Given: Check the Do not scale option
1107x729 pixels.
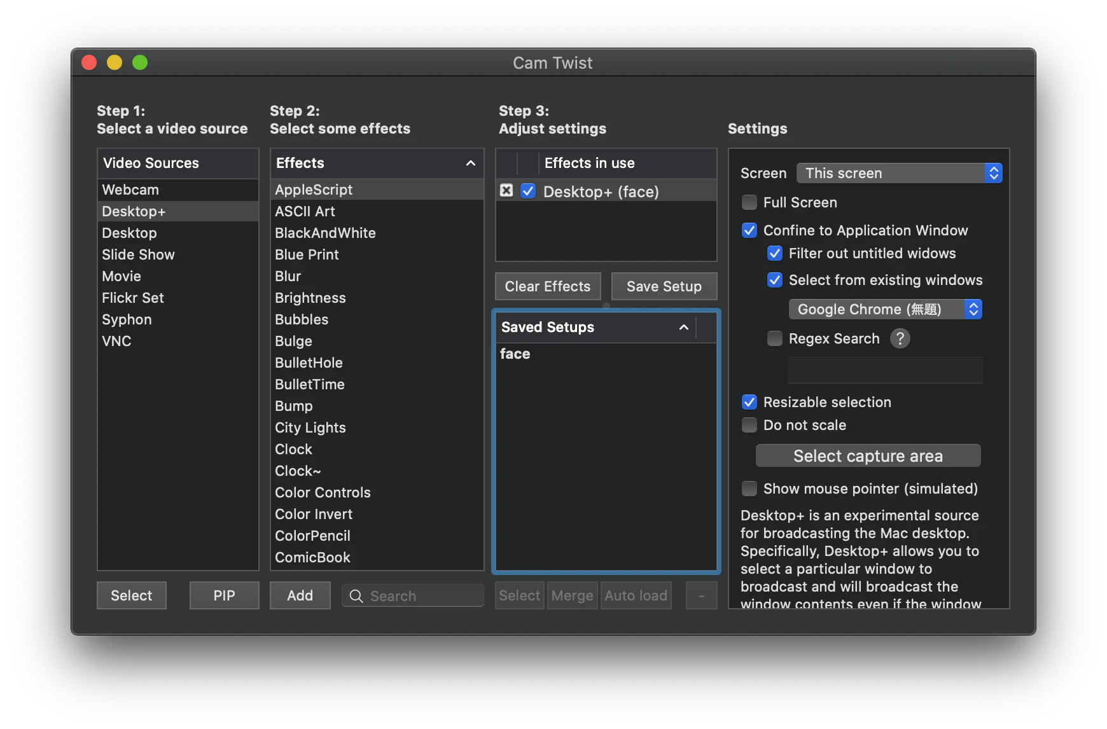Looking at the screenshot, I should pos(749,425).
